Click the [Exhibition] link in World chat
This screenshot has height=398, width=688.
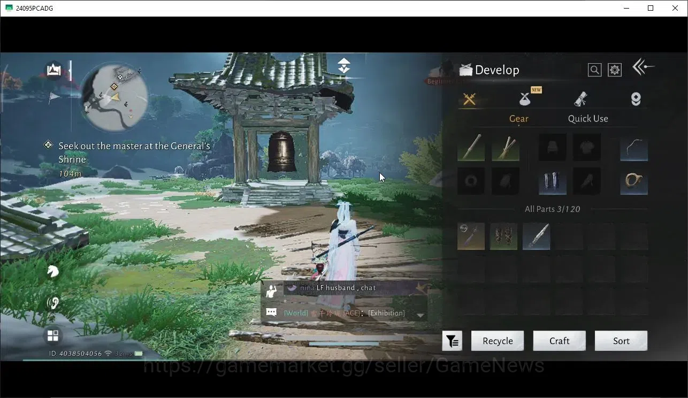pos(386,313)
